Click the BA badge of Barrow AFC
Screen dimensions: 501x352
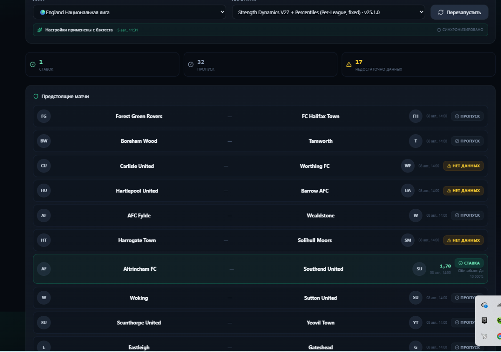point(408,190)
